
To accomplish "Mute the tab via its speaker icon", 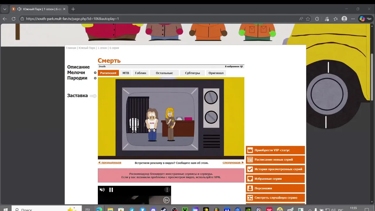I will point(19,9).
